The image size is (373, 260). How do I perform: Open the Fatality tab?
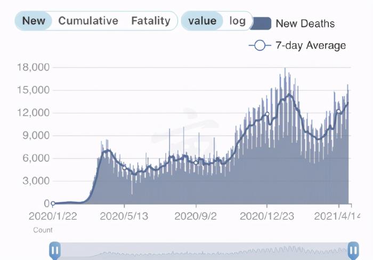point(151,21)
